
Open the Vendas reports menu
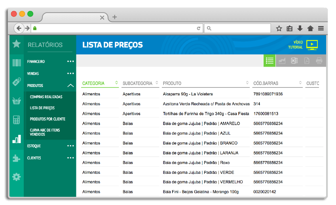point(33,73)
